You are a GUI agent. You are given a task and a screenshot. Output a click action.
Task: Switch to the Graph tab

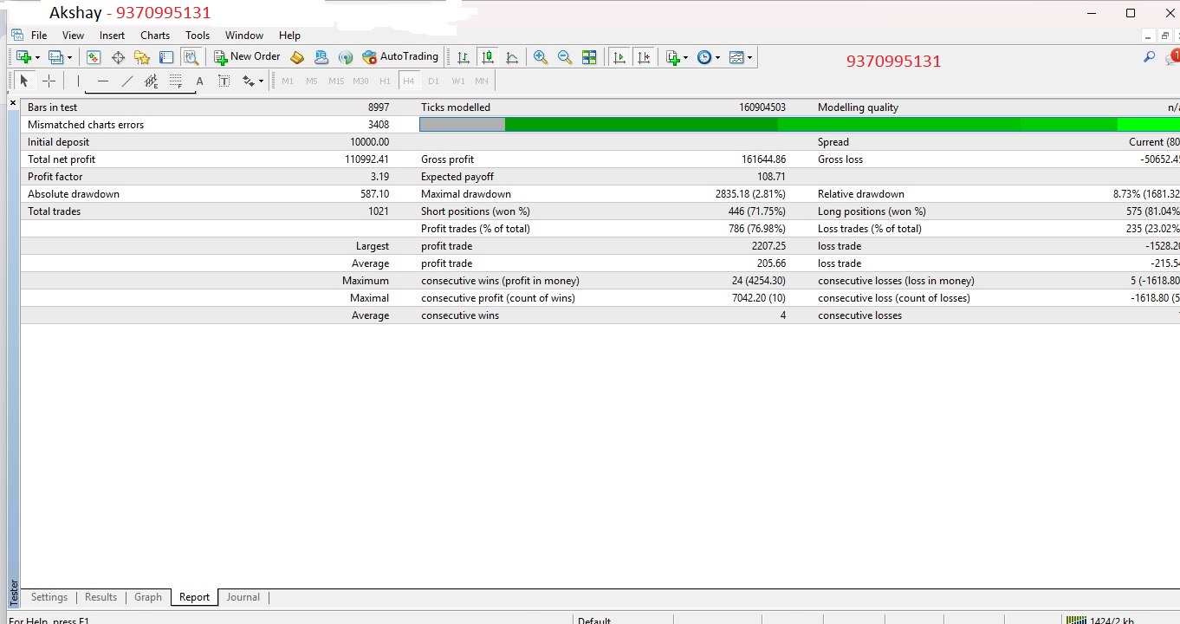(x=147, y=597)
